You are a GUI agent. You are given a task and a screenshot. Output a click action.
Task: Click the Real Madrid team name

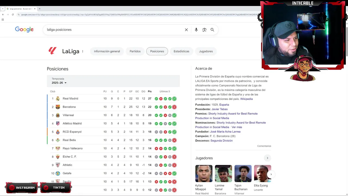tap(70, 99)
